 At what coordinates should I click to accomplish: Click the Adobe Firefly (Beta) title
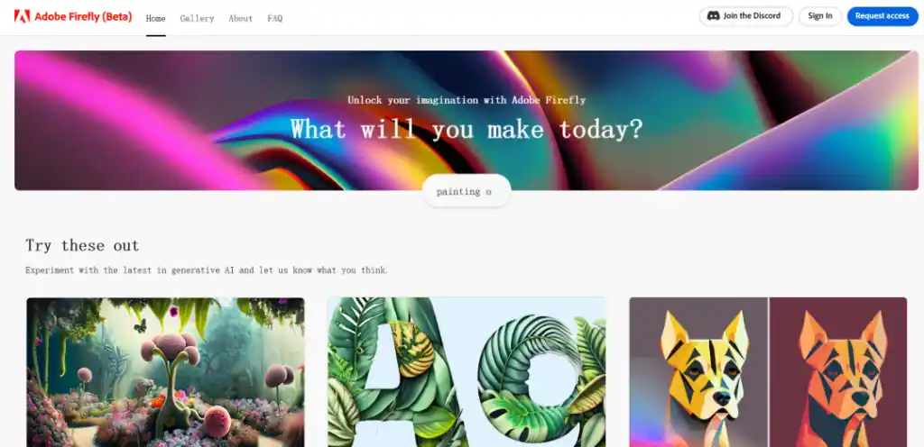(x=83, y=16)
